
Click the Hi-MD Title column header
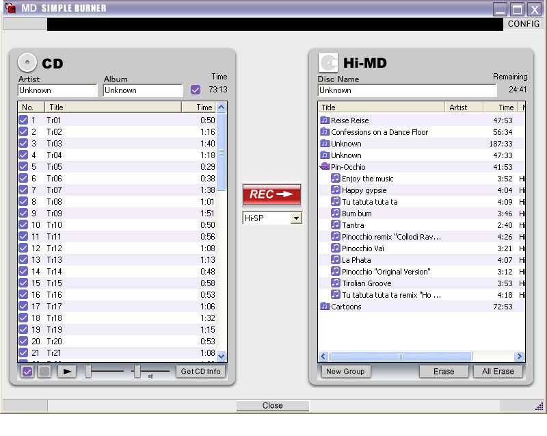pyautogui.click(x=382, y=107)
